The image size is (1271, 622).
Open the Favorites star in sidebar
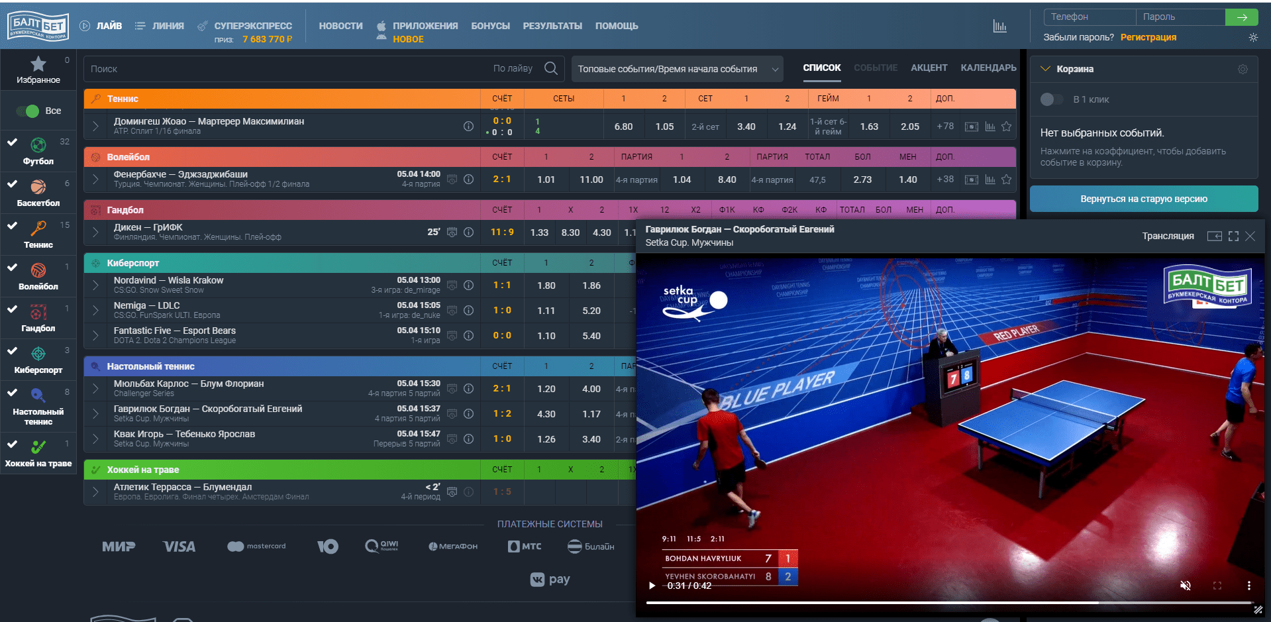[x=38, y=64]
